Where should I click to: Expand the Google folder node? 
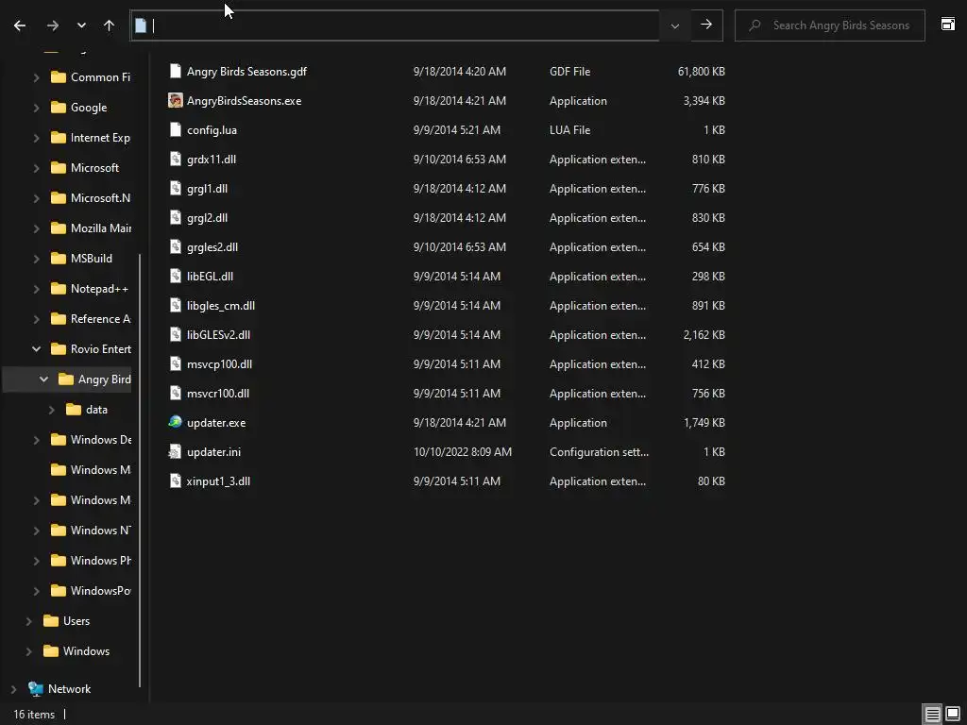(37, 108)
